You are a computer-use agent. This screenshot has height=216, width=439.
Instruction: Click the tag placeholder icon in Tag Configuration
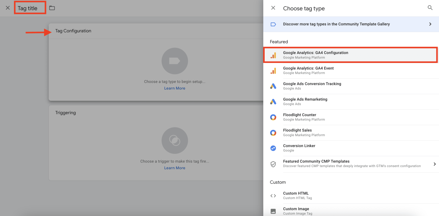click(175, 61)
